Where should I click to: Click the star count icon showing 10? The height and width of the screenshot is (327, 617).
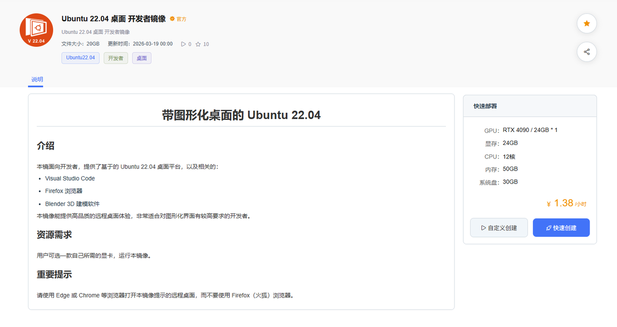pos(198,44)
